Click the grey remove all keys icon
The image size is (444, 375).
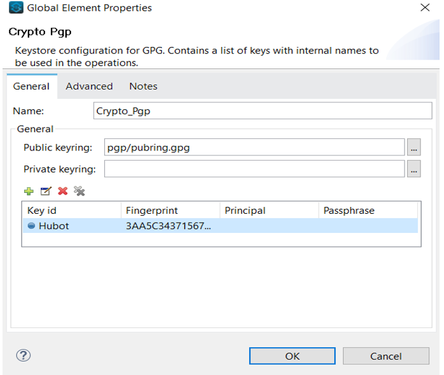(x=79, y=191)
